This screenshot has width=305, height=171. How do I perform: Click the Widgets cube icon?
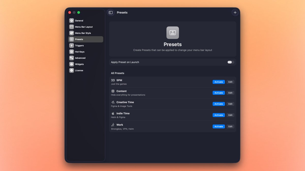pyautogui.click(x=72, y=64)
